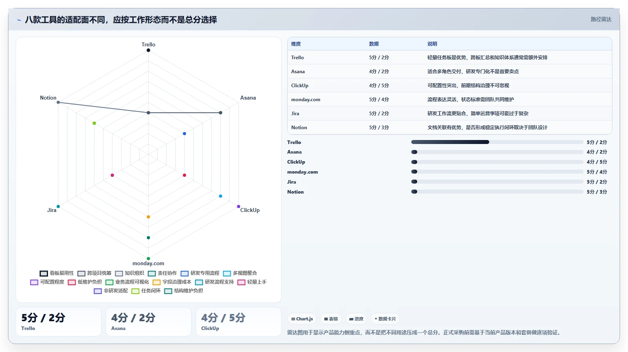Click description 可配置性突出，前期结构治理不可忽视
628x352 pixels.
point(468,86)
